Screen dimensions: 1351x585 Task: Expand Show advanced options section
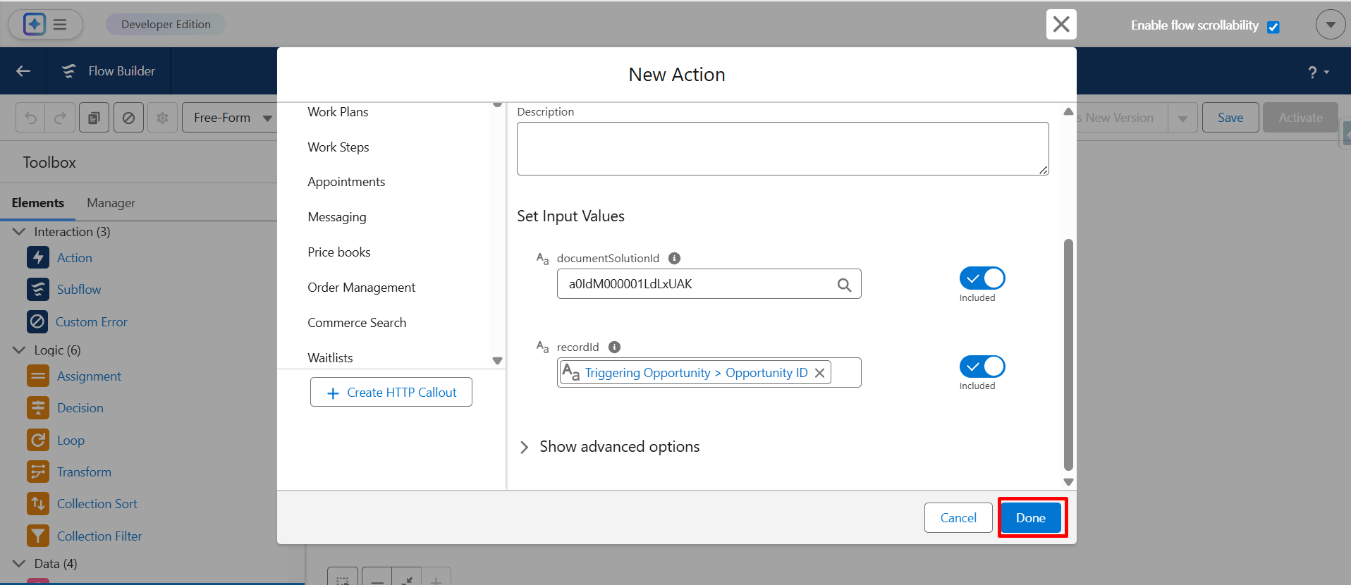point(525,447)
